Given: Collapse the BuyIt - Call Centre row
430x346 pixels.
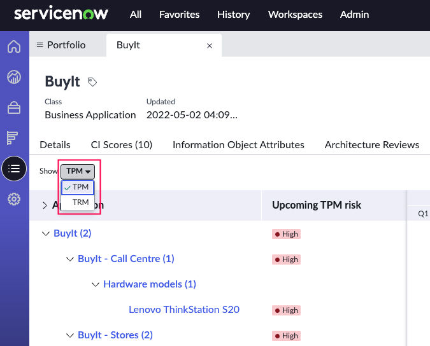Looking at the screenshot, I should click(70, 259).
